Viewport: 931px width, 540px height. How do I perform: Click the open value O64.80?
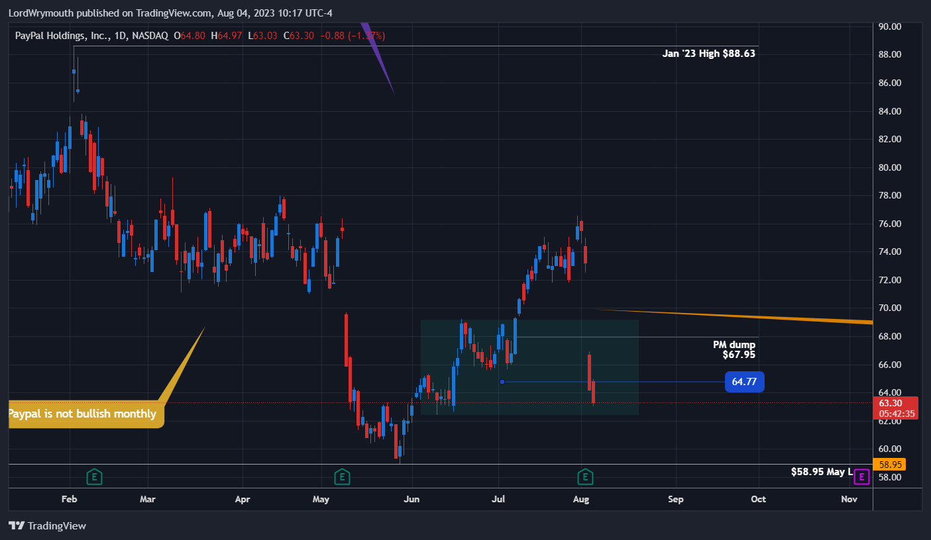pos(190,35)
